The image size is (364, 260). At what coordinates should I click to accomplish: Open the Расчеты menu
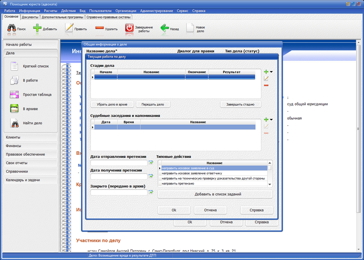[51, 10]
